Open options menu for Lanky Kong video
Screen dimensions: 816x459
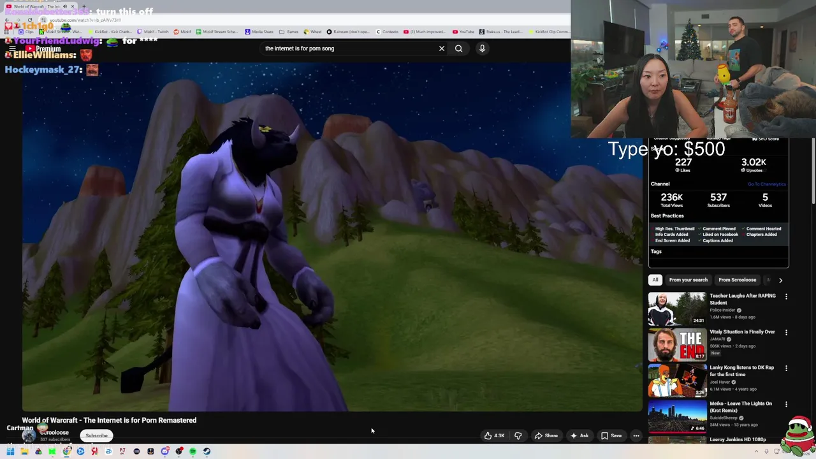tap(786, 368)
